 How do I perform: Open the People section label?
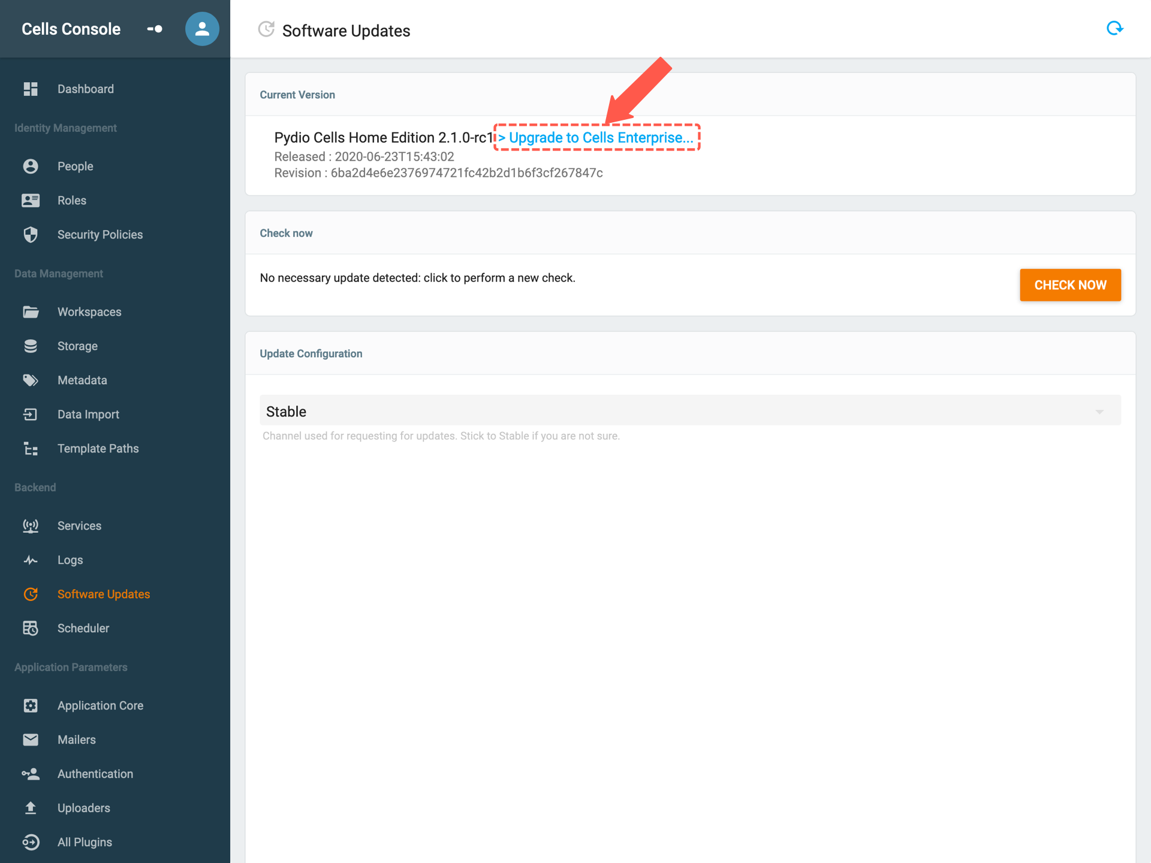coord(76,166)
